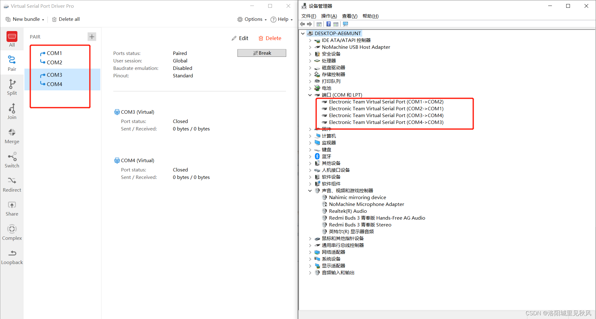
Task: Click the Device Manager help toolbar icon
Action: (x=328, y=24)
